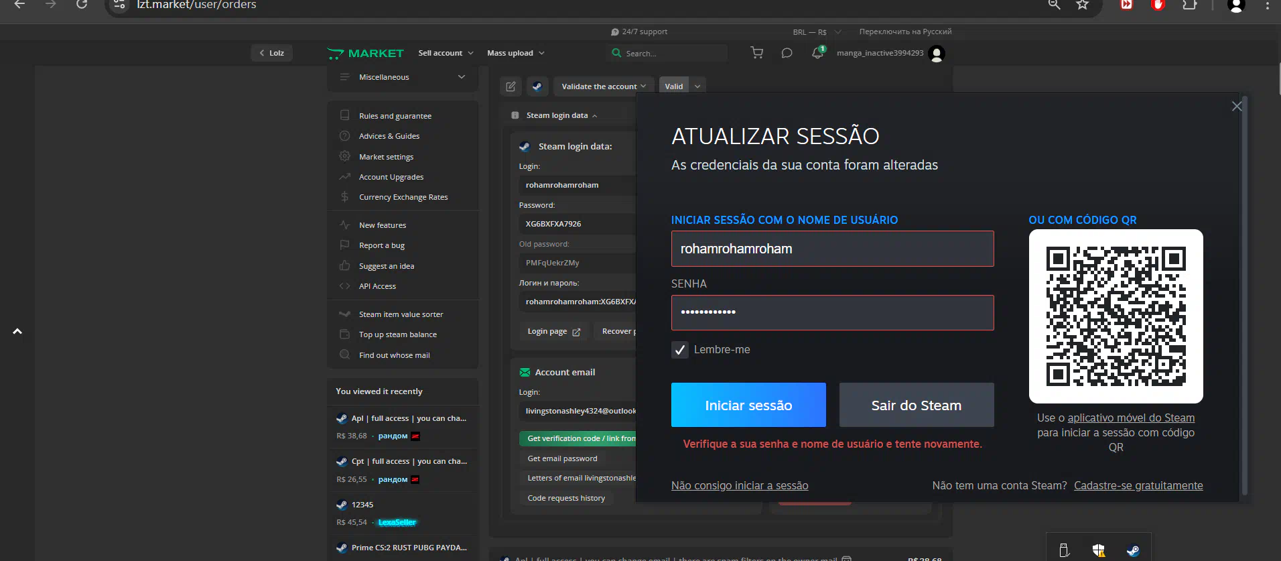Click Não consigo iniciar a sessão link

coord(740,485)
